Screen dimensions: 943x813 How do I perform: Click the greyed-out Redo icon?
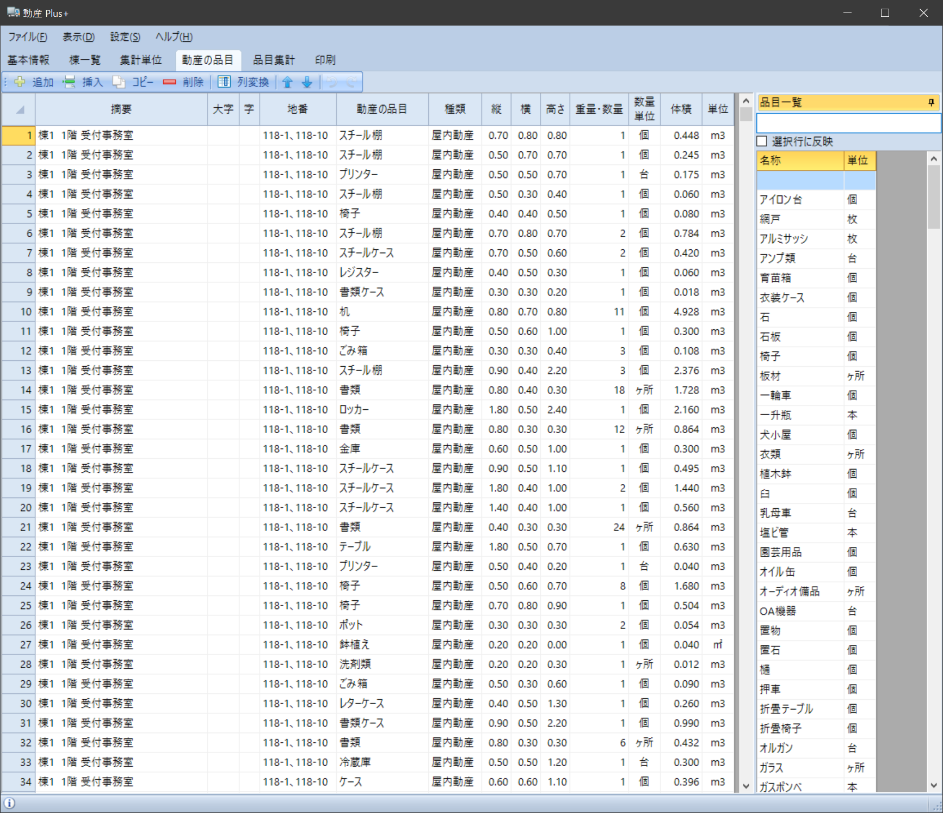tap(352, 82)
